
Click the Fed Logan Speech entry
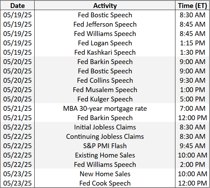(x=105, y=43)
